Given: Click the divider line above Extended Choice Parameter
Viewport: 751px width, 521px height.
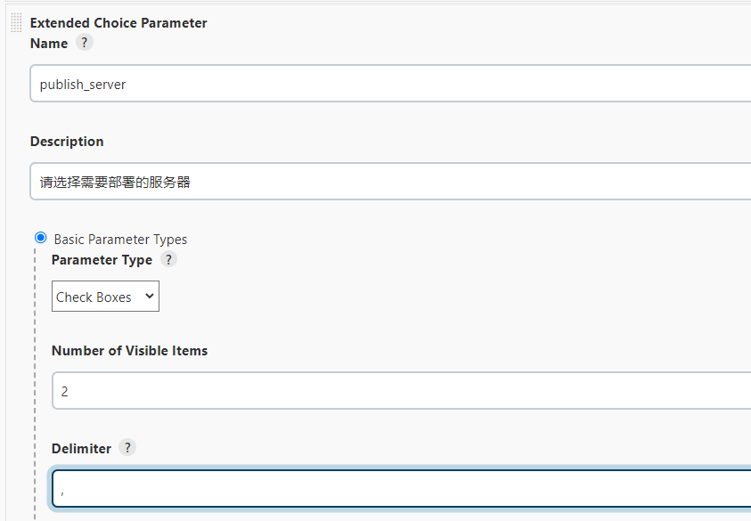Looking at the screenshot, I should 374,3.
